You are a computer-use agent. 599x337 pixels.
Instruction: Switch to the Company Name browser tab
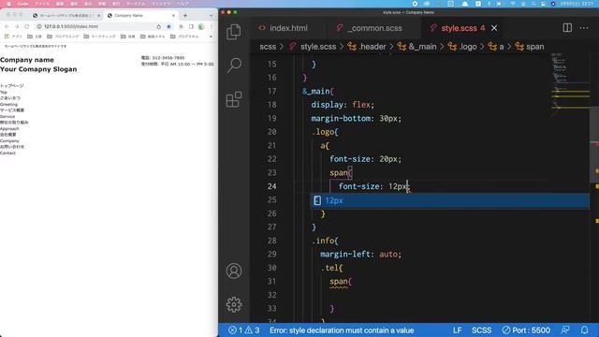click(139, 16)
